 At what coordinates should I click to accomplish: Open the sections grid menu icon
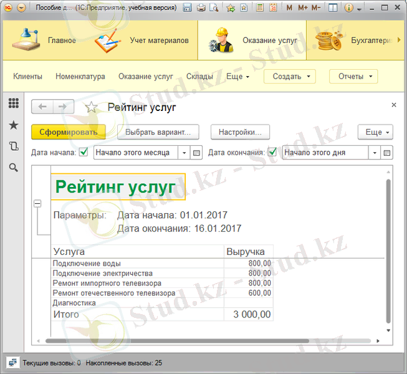coord(14,103)
